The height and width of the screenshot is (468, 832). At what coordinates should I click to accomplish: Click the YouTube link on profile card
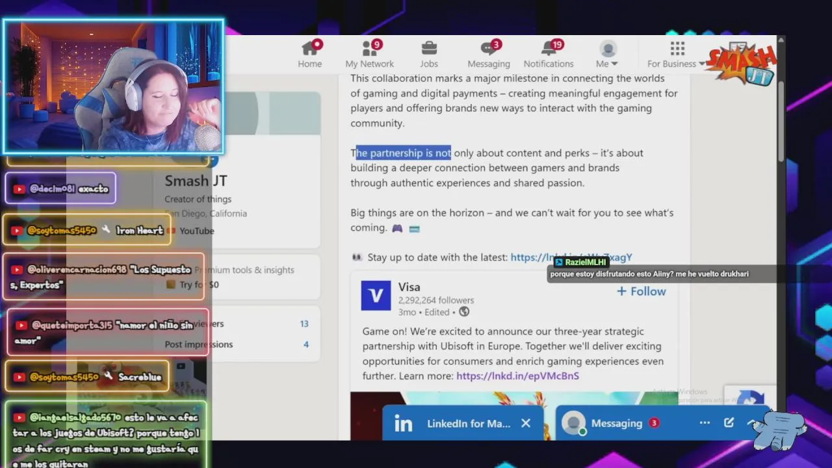[196, 231]
